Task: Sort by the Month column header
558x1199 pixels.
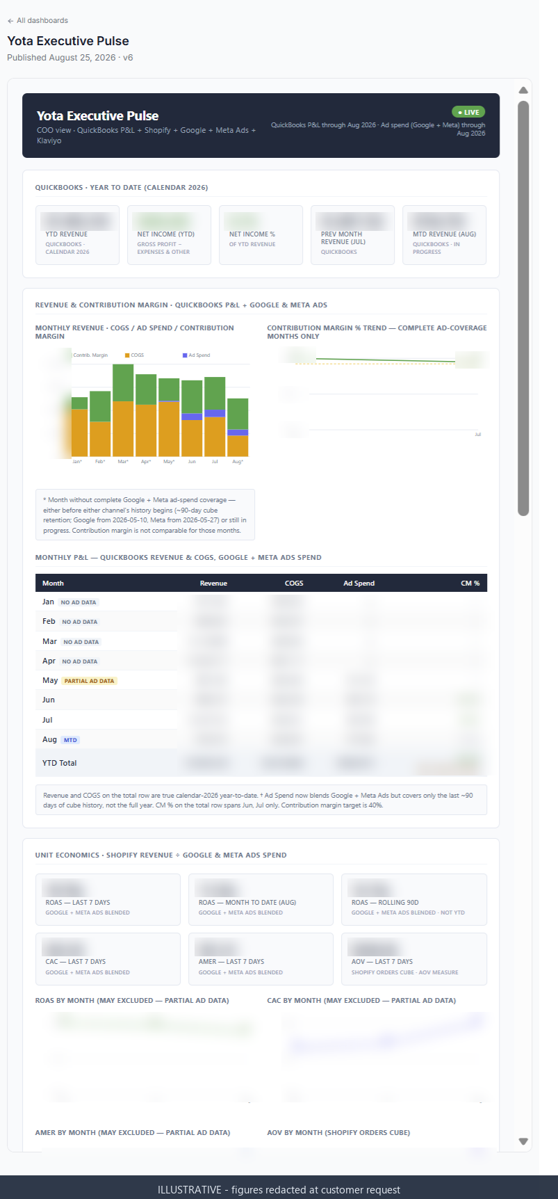Action: point(53,584)
